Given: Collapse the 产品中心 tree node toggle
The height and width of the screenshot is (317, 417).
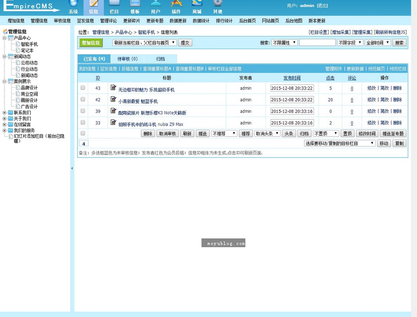Looking at the screenshot, I should [x=4, y=38].
